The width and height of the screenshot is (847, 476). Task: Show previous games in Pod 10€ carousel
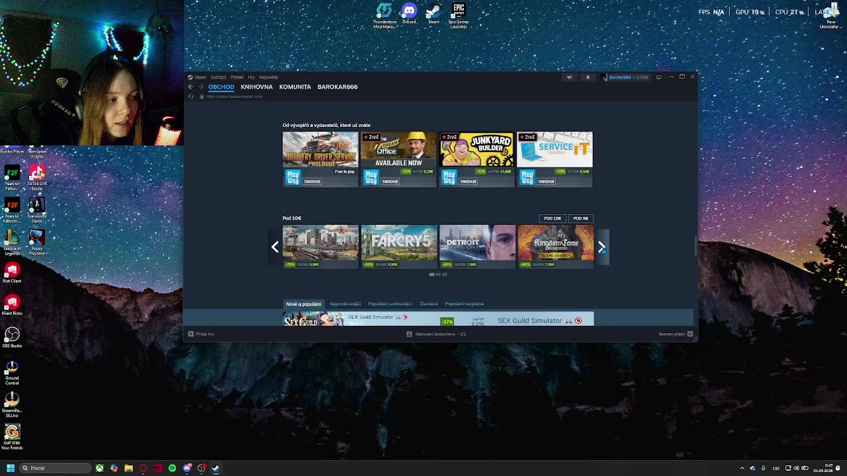[275, 247]
